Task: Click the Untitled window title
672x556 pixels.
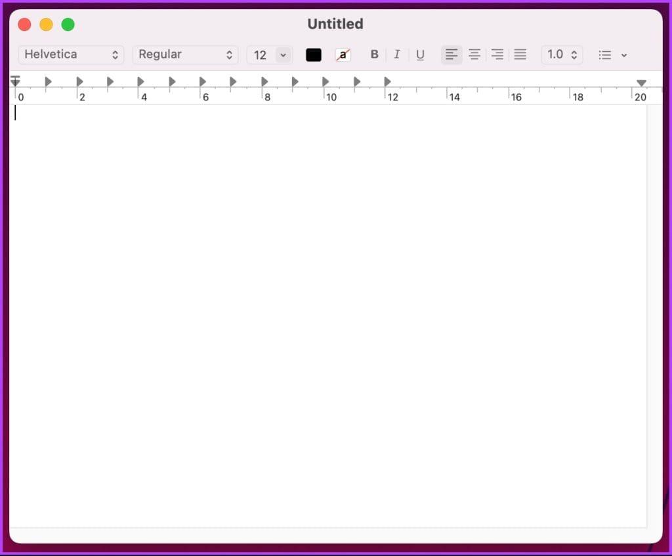Action: click(x=335, y=24)
